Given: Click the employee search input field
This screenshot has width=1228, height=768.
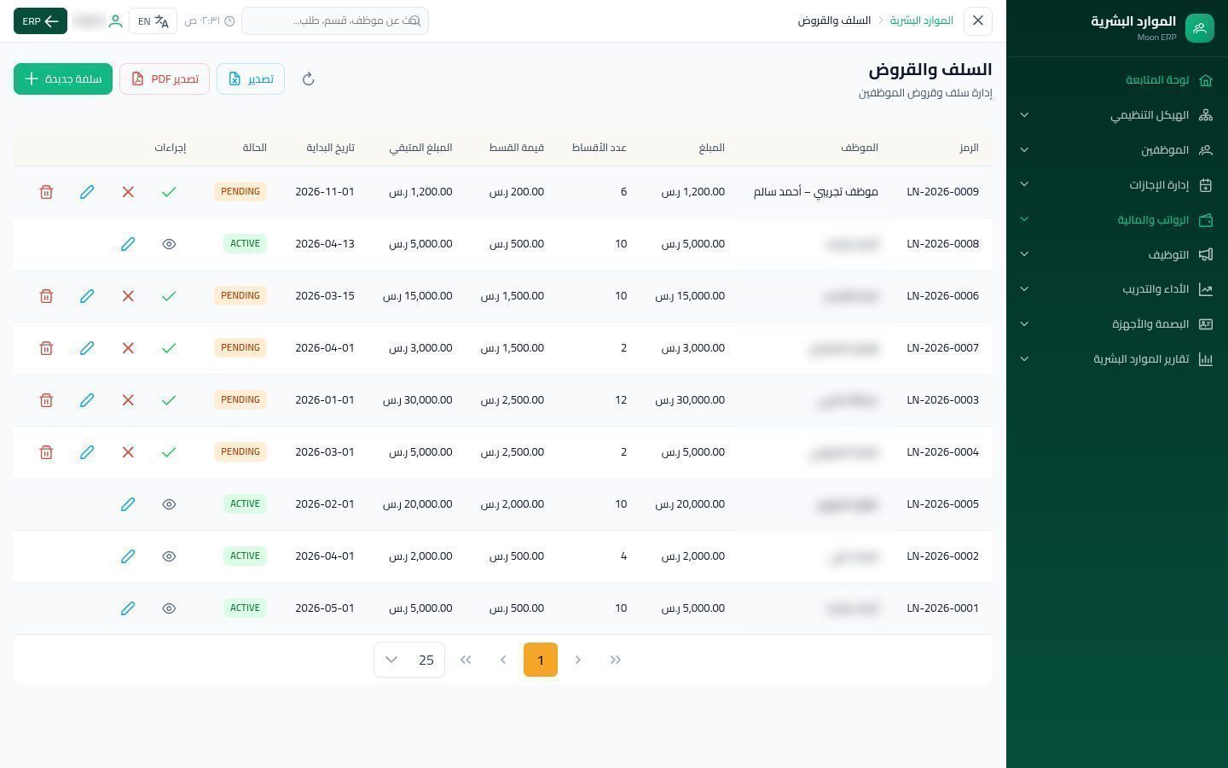Looking at the screenshot, I should 335,20.
